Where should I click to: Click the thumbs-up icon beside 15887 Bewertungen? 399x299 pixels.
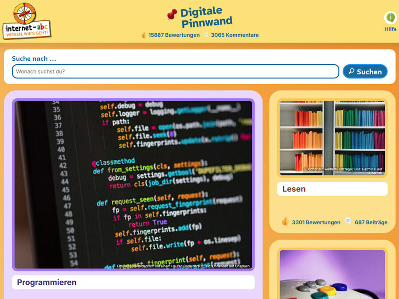(x=144, y=35)
